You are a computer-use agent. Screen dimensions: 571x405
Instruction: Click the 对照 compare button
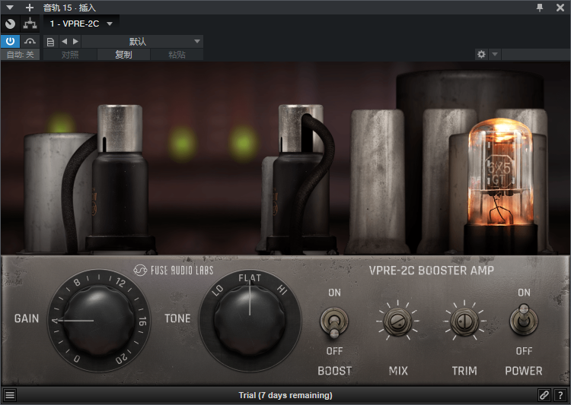70,55
